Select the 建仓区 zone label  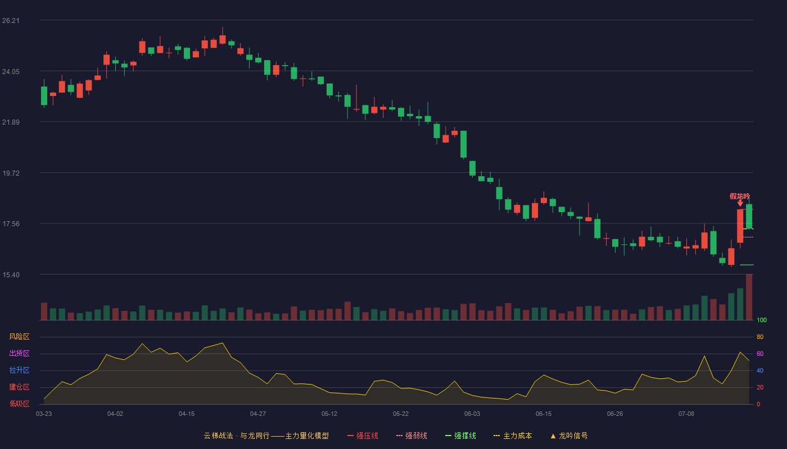coord(19,387)
